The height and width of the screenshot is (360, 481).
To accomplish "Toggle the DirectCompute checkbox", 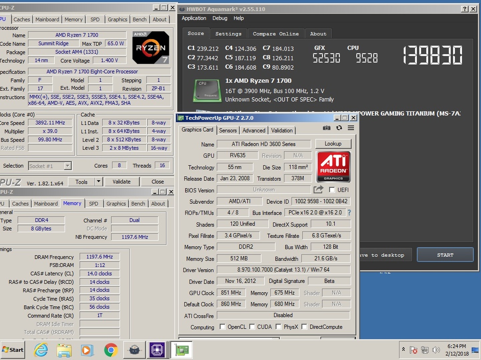I will click(x=304, y=327).
